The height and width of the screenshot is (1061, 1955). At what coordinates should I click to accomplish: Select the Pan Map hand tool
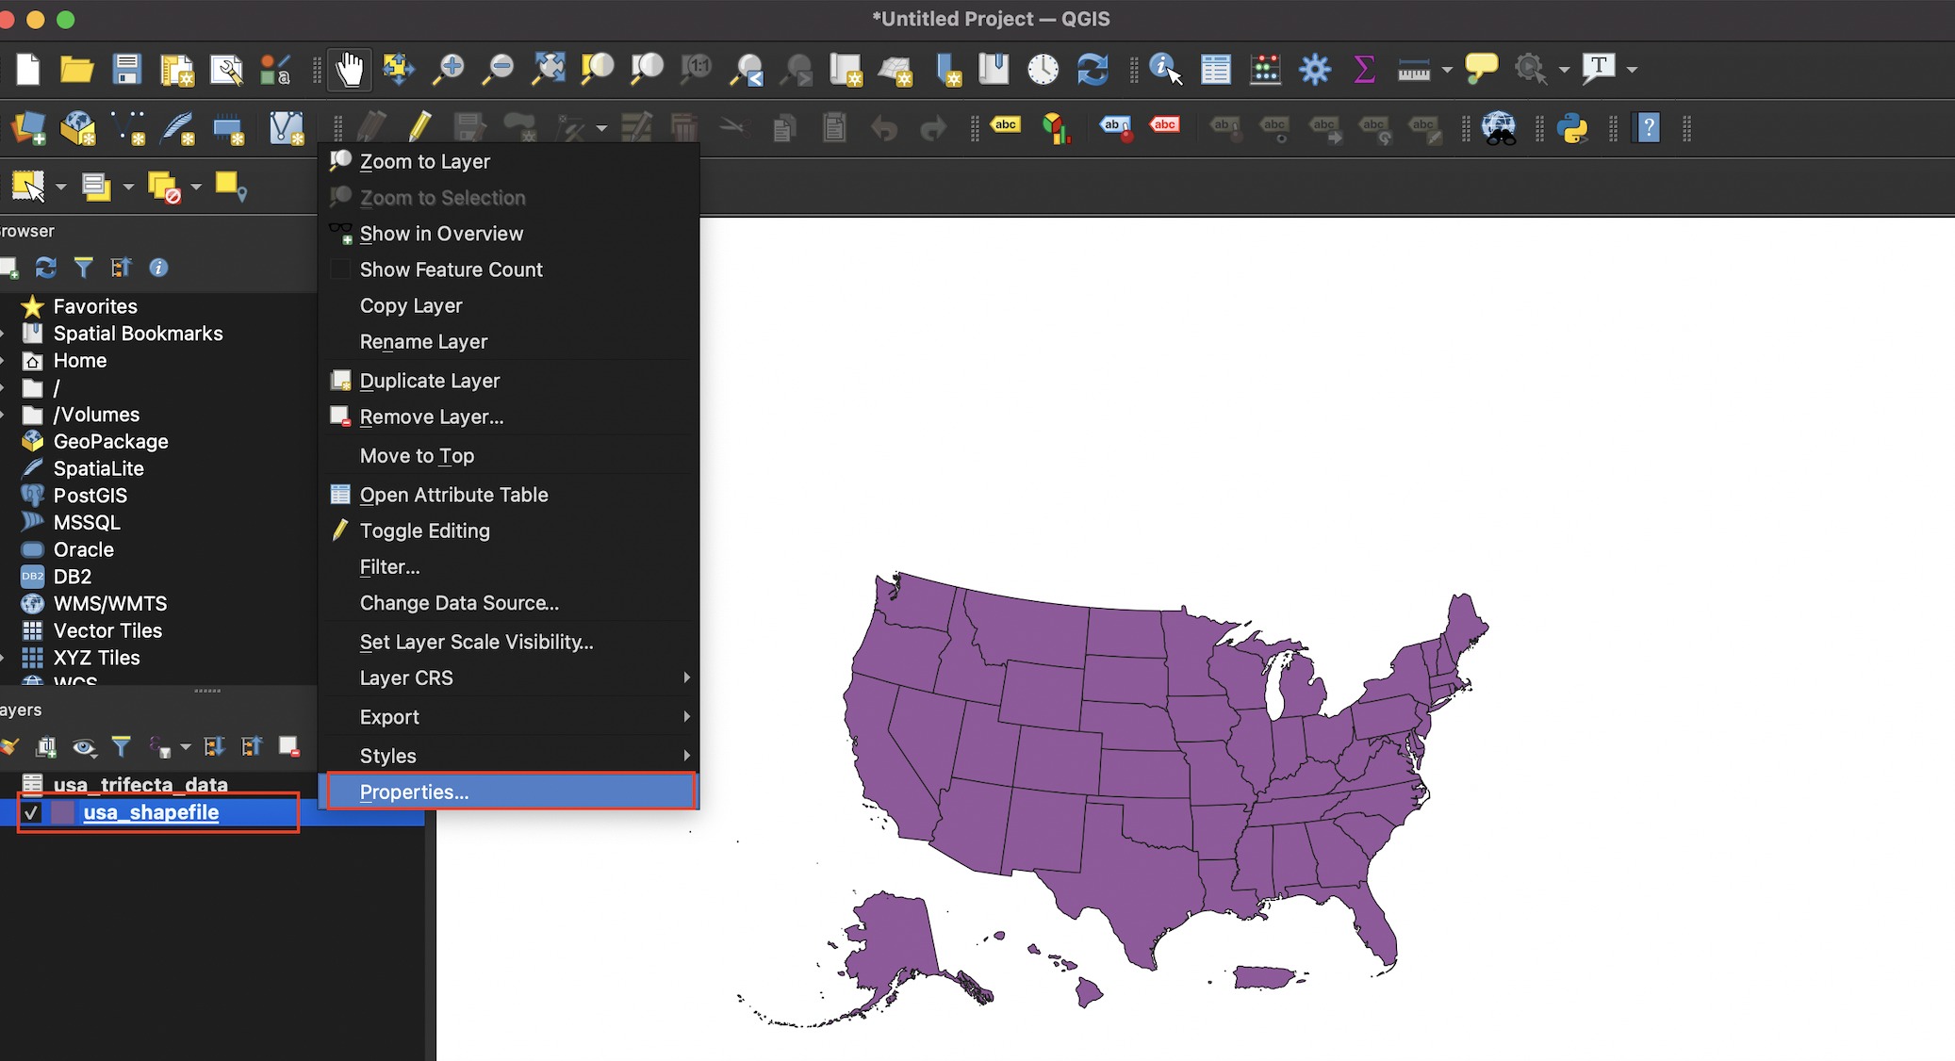350,69
